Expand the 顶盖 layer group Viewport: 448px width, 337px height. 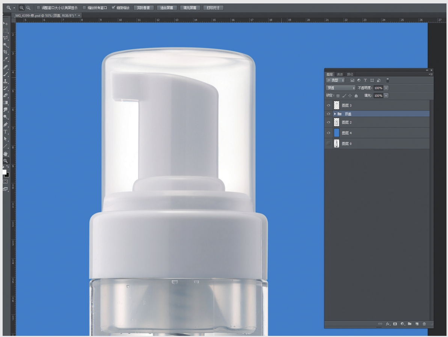(x=335, y=114)
